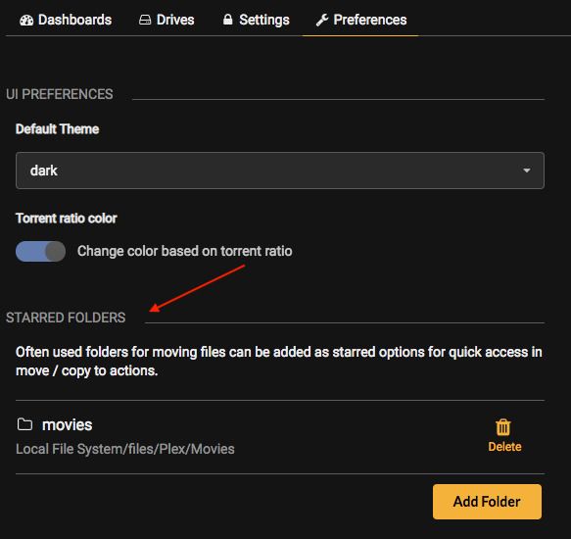This screenshot has height=539, width=571.
Task: Click 'Change color based on torrent ratio' label
Action: 185,251
